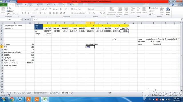The height and width of the screenshot is (102, 183).
Task: Click the Windows Start button
Action: (3, 99)
